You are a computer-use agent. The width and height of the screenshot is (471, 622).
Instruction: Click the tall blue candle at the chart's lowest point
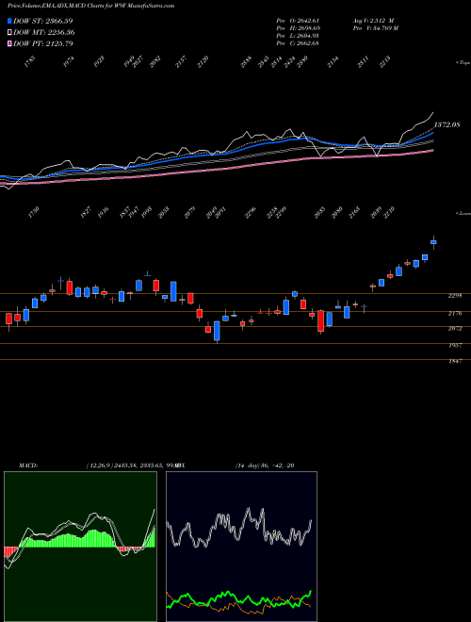217,331
